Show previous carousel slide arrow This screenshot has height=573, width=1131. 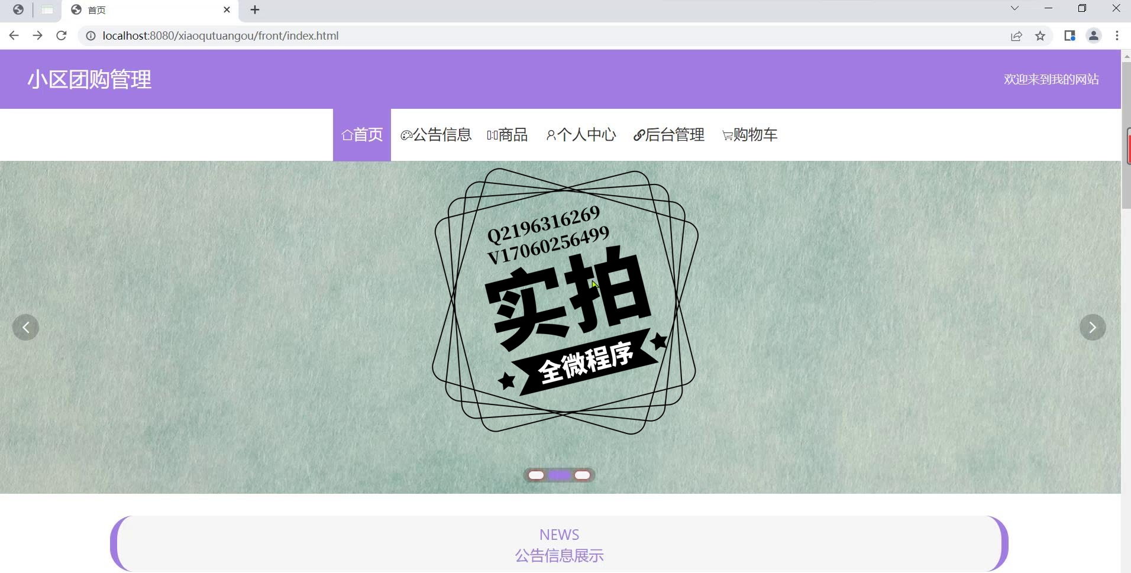[x=25, y=328]
